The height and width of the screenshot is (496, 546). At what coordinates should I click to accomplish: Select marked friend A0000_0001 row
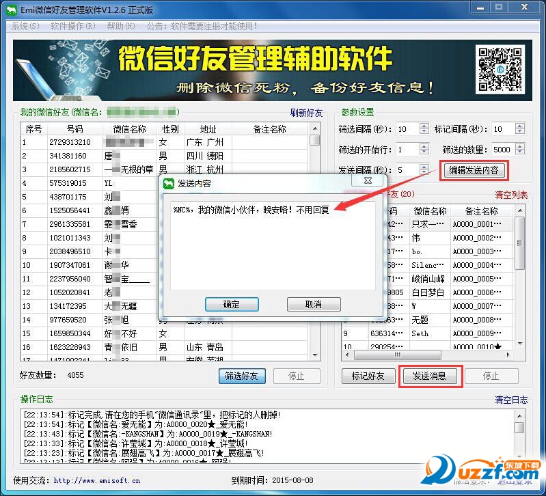coord(450,224)
